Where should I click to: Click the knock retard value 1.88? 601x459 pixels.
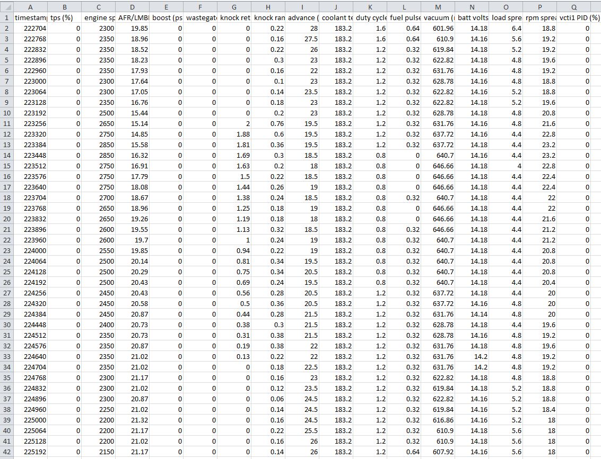234,134
